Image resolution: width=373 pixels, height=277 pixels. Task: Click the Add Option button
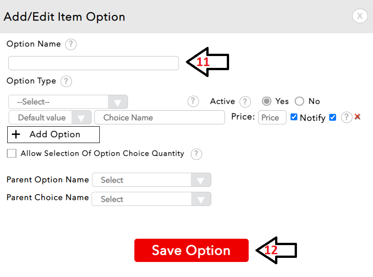[x=54, y=134]
